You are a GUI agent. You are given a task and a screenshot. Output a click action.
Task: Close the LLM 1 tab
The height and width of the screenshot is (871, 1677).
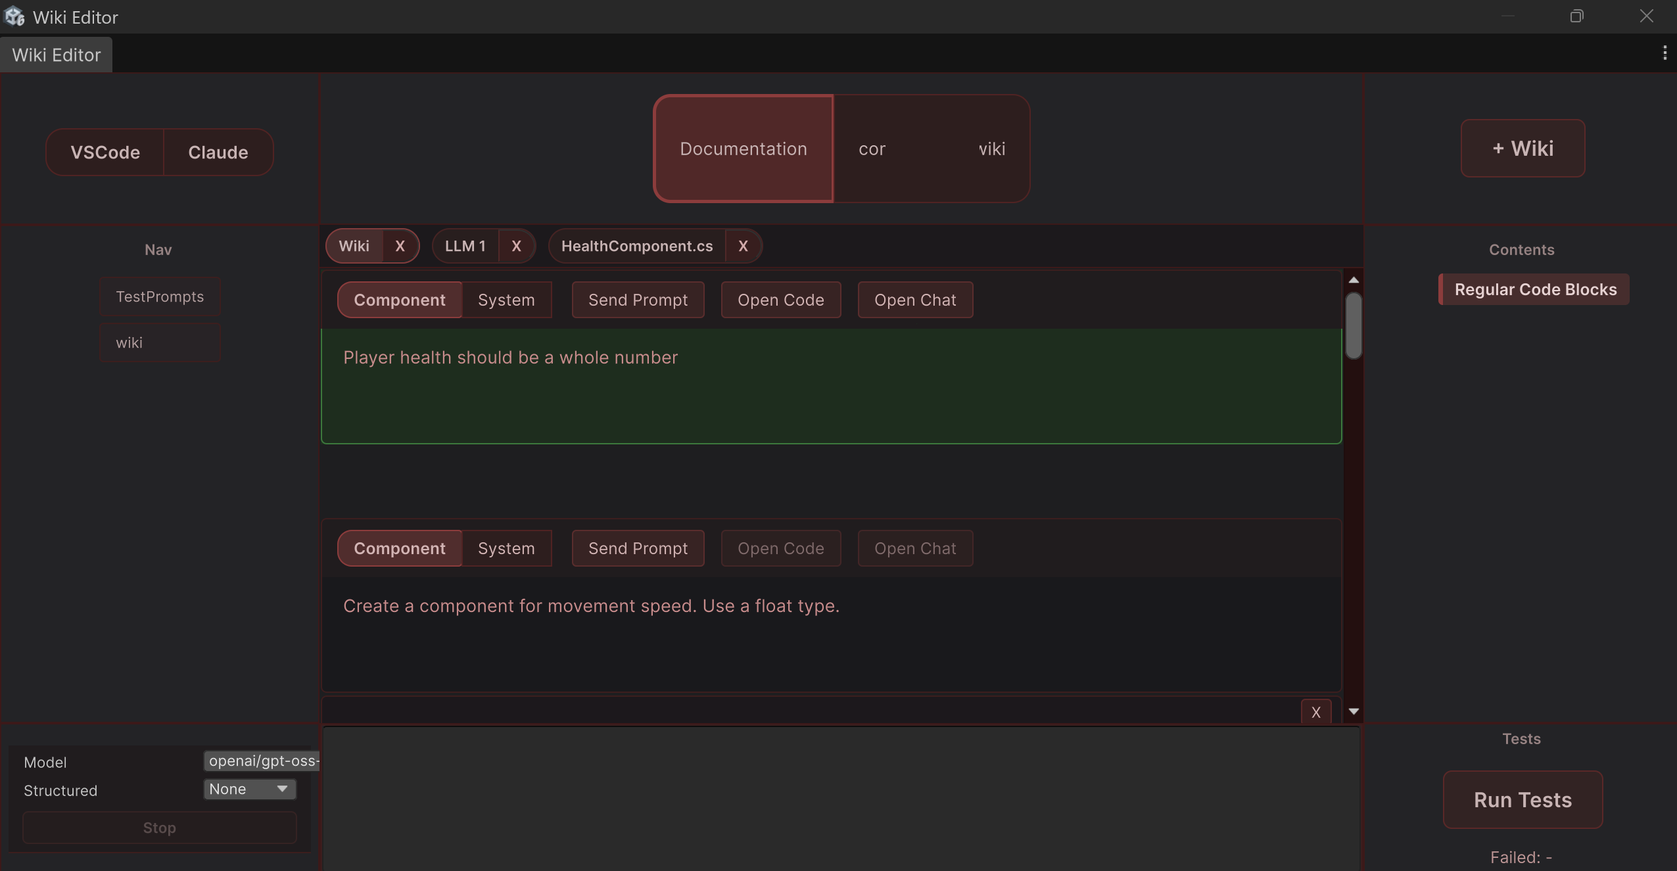[x=516, y=246]
